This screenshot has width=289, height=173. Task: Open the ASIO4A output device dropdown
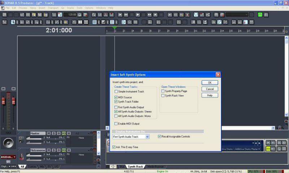(8, 157)
